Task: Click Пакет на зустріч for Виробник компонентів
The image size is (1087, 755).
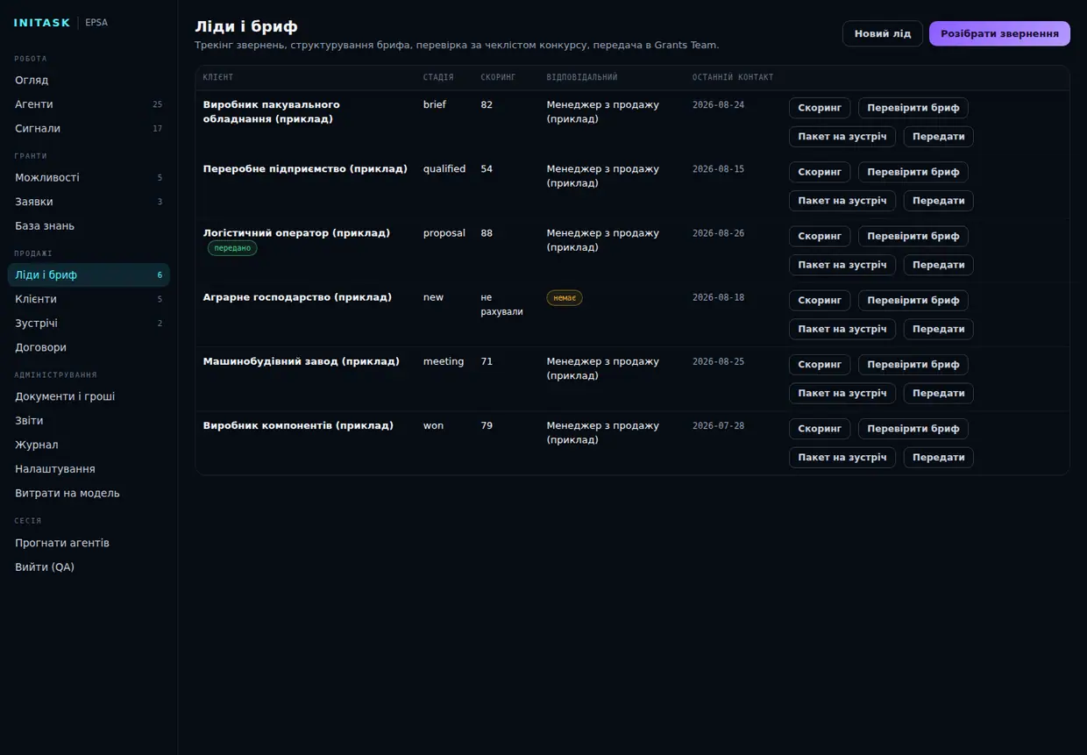Action: pos(842,457)
